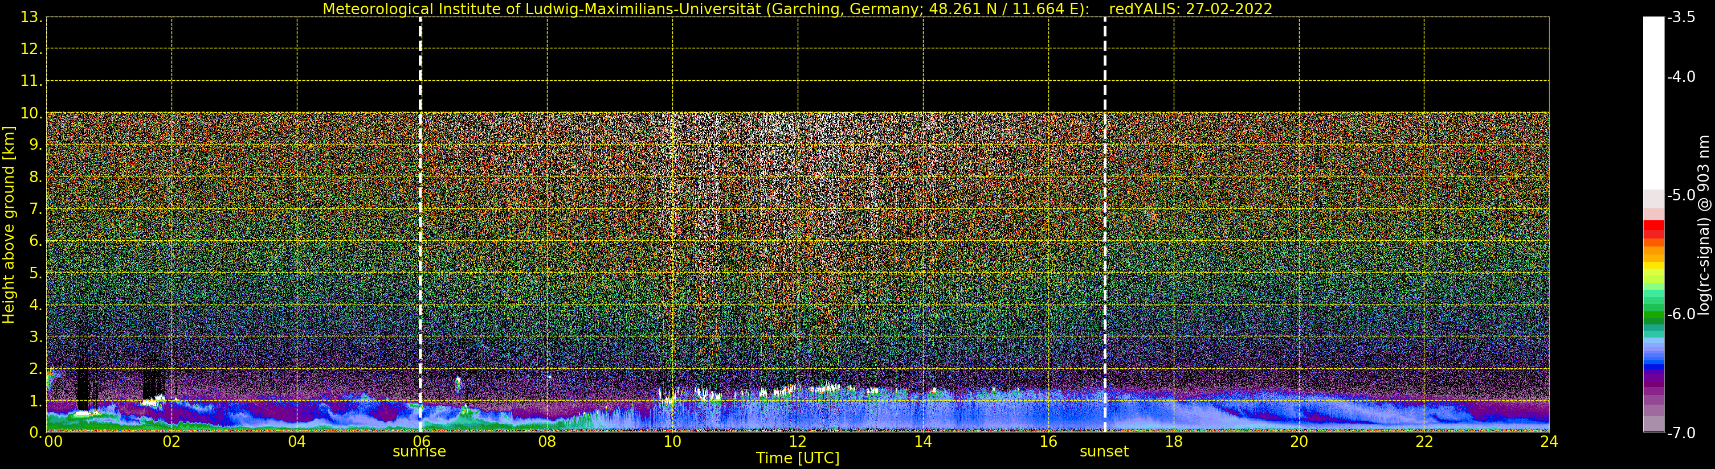This screenshot has height=469, width=1715.
Task: Click the '00' time tick label
Action: [x=53, y=441]
